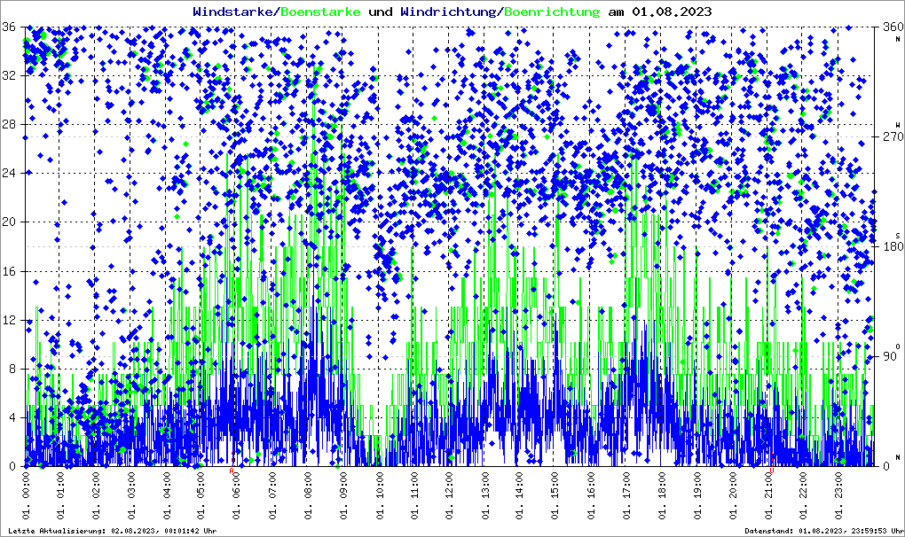The height and width of the screenshot is (537, 905).
Task: Click the time label 01. 15:00
Action: coord(555,495)
